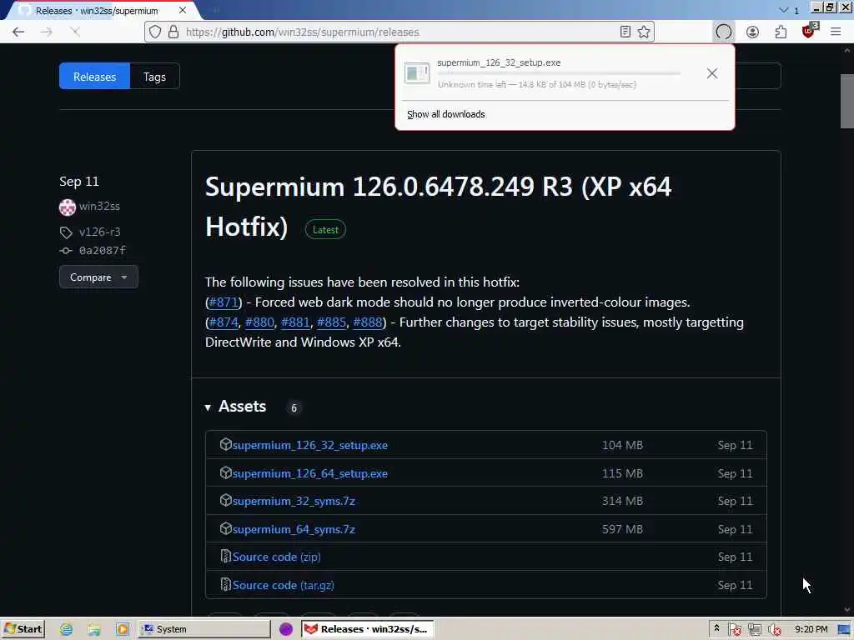Show desktop using far-right taskbar icon
Viewport: 854px width, 640px height.
coord(844,629)
